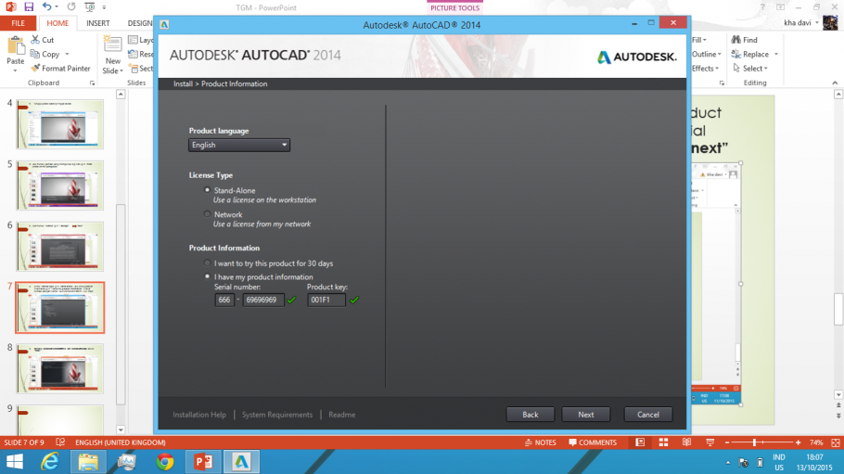The height and width of the screenshot is (474, 844).
Task: Select slide 5 thumbnail
Action: coord(59,186)
